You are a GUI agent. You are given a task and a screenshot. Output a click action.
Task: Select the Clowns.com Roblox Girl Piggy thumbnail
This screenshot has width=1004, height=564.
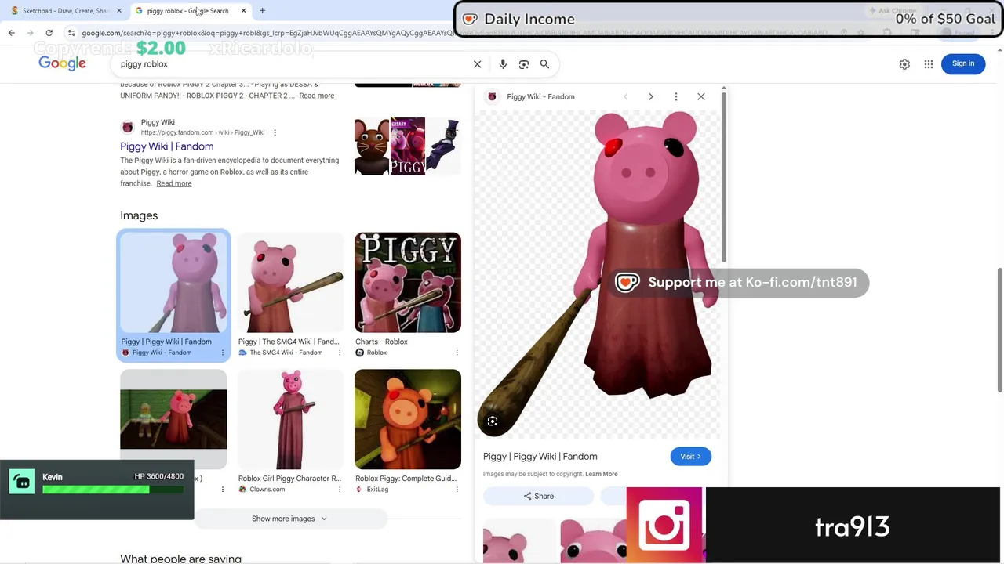[x=290, y=419]
